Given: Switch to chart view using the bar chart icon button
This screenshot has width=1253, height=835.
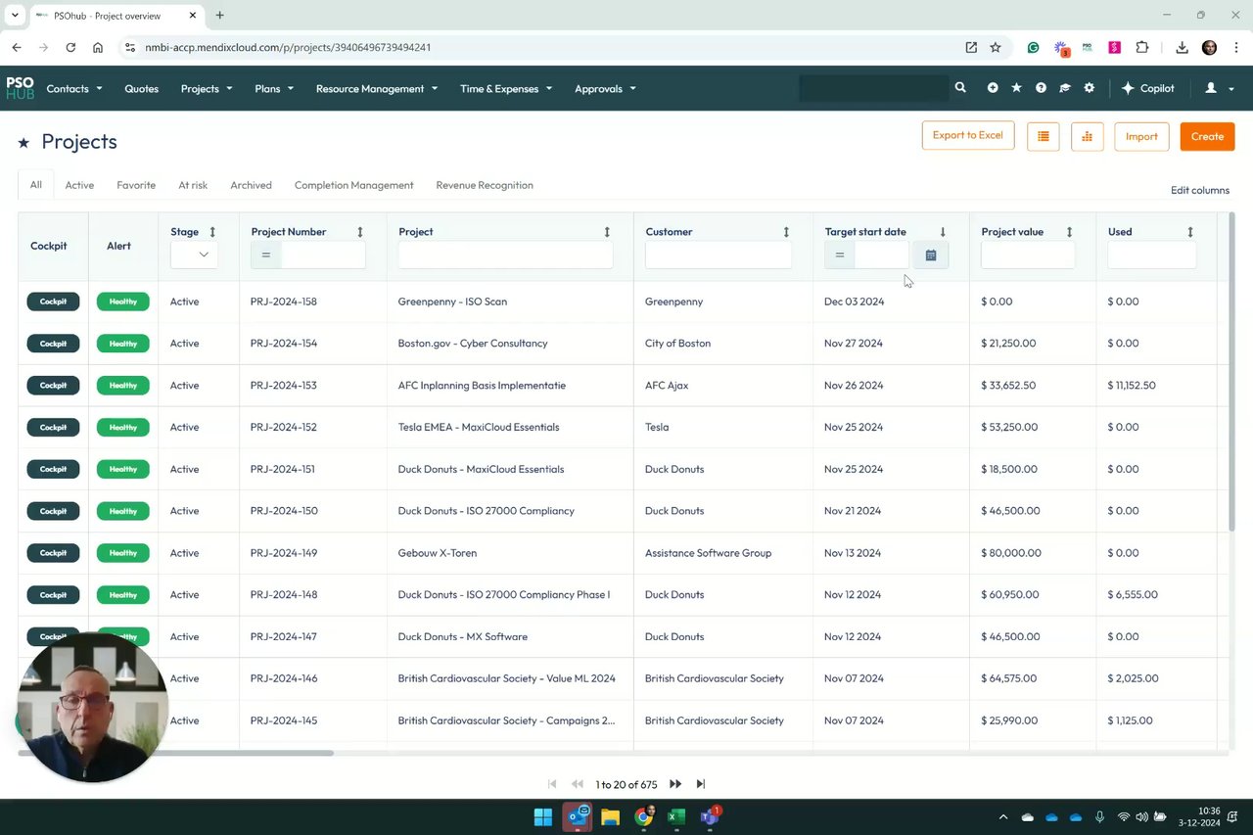Looking at the screenshot, I should [1087, 137].
